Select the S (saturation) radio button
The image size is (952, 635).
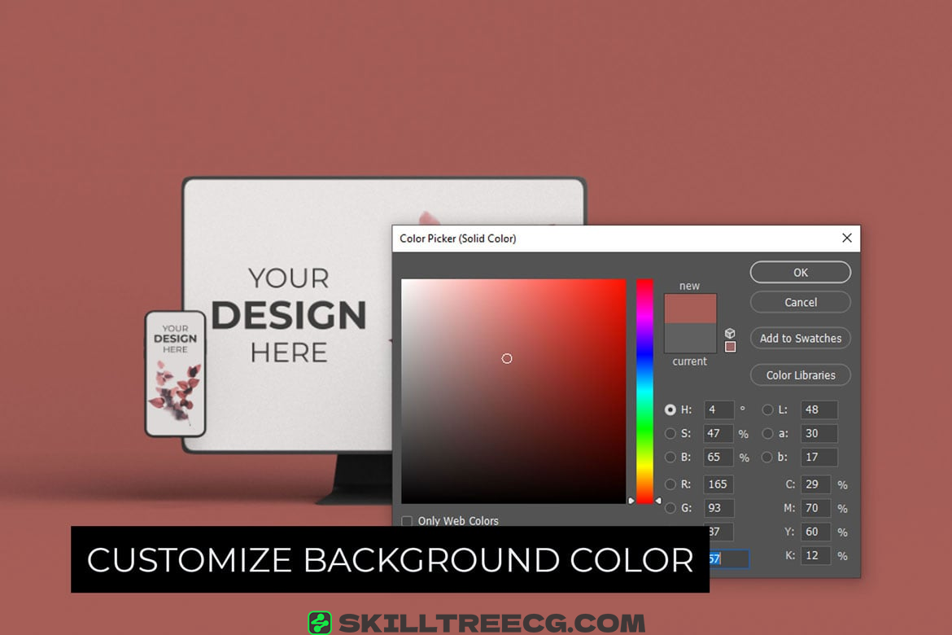670,433
